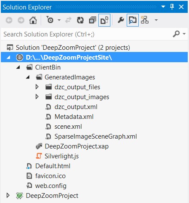Collapse the GeneratedImages folder
Viewport: 189px width, 203px height.
tap(27, 77)
